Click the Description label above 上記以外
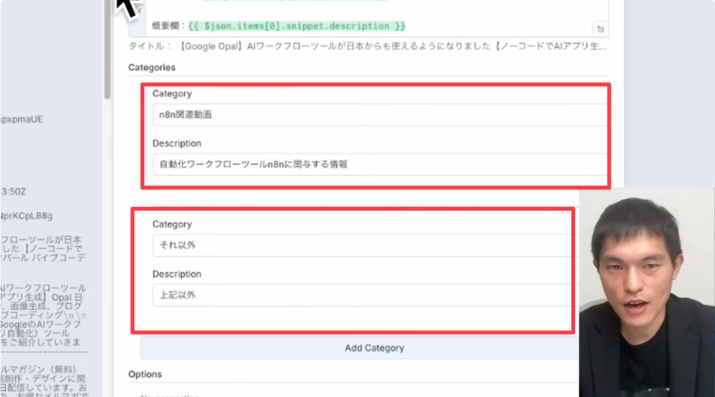715x397 pixels. pyautogui.click(x=177, y=274)
